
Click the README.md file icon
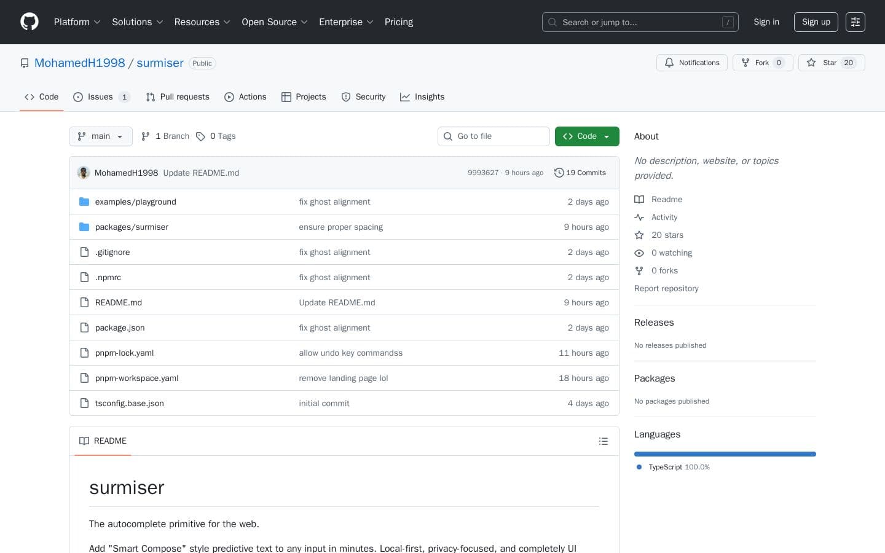(x=84, y=302)
